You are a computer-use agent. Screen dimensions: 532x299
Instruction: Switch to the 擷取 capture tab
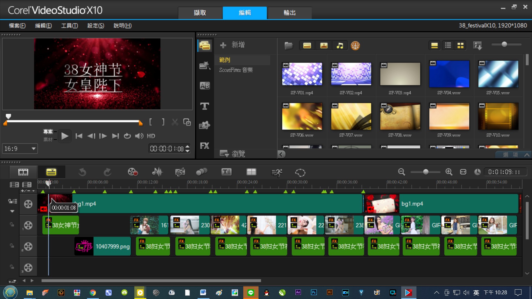[x=200, y=13]
